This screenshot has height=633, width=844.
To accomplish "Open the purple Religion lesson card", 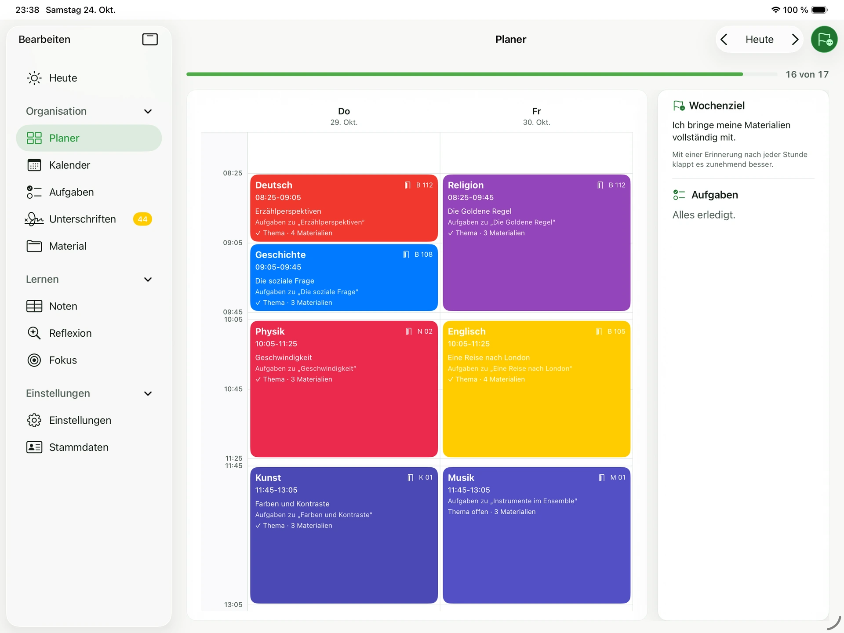I will tap(536, 243).
